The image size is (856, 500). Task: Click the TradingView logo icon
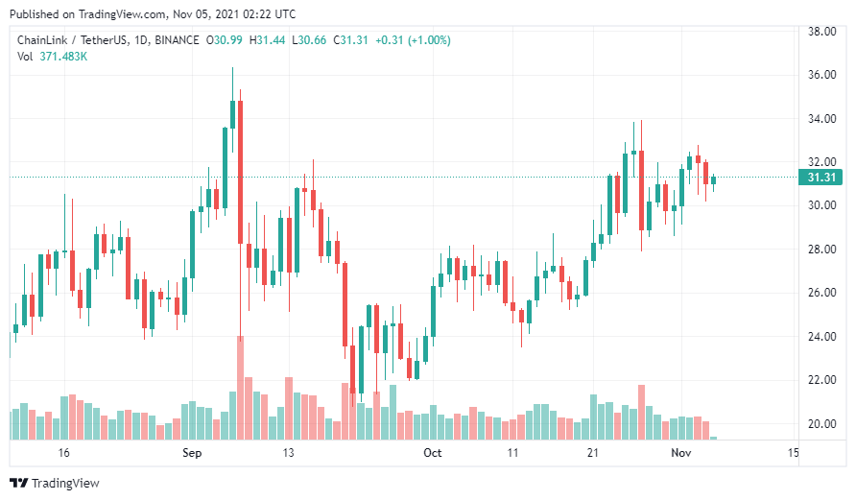[x=18, y=483]
